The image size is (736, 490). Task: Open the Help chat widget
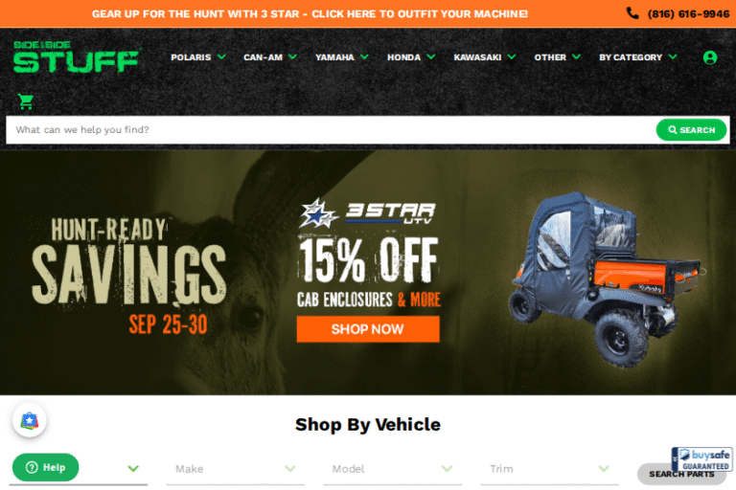tap(46, 467)
